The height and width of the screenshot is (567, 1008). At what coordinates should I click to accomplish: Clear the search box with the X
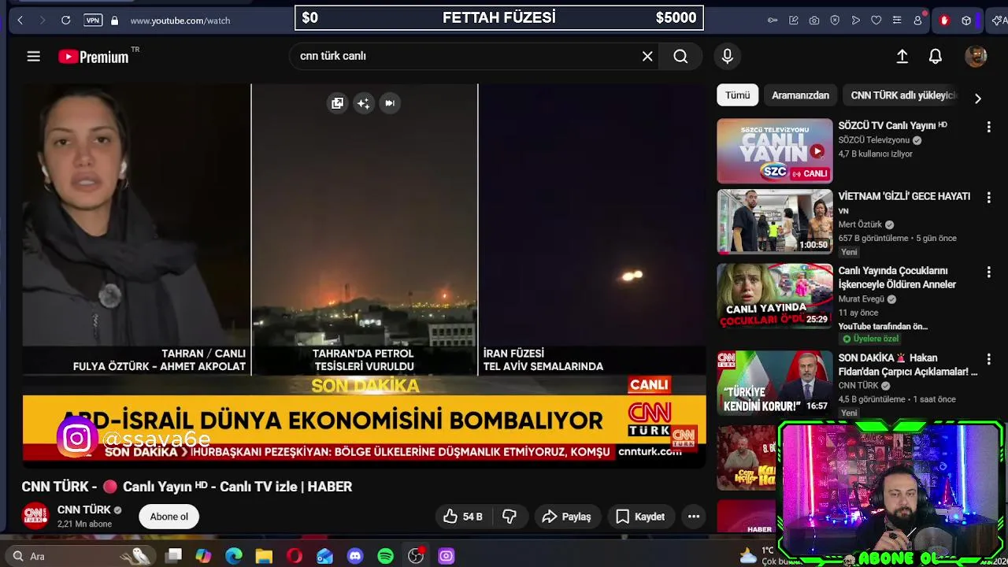tap(647, 56)
